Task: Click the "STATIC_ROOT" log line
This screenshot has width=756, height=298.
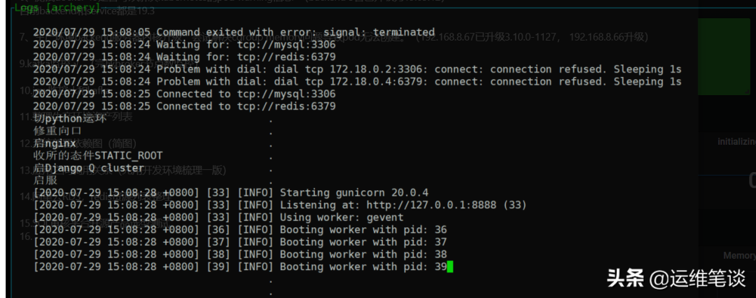Action: click(98, 155)
